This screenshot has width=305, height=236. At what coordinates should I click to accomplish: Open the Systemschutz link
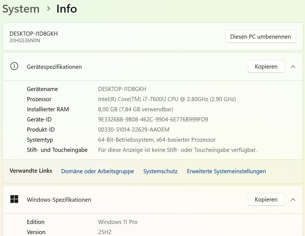[x=160, y=171]
